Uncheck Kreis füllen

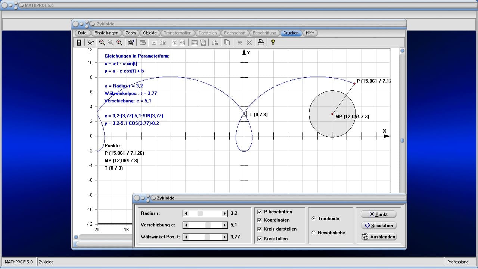[260, 238]
